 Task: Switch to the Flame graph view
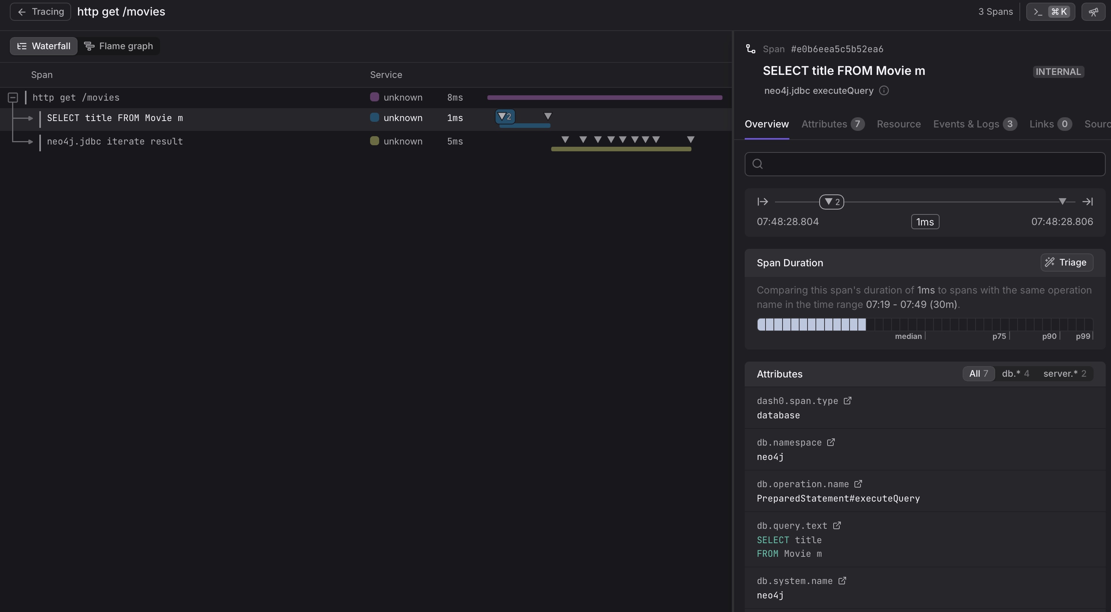point(118,46)
